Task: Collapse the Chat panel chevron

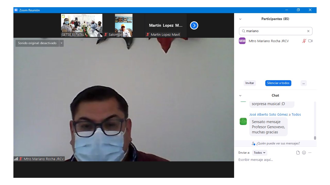Action: [240, 96]
